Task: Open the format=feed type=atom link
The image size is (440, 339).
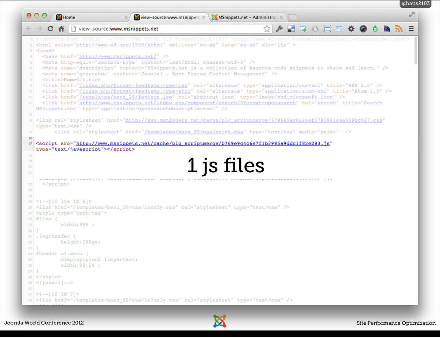Action: pos(135,91)
